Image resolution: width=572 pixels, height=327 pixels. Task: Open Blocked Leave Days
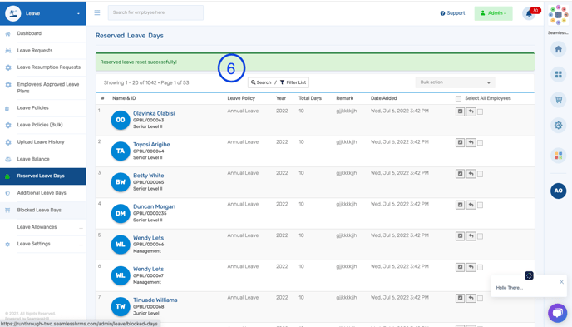[x=39, y=210]
